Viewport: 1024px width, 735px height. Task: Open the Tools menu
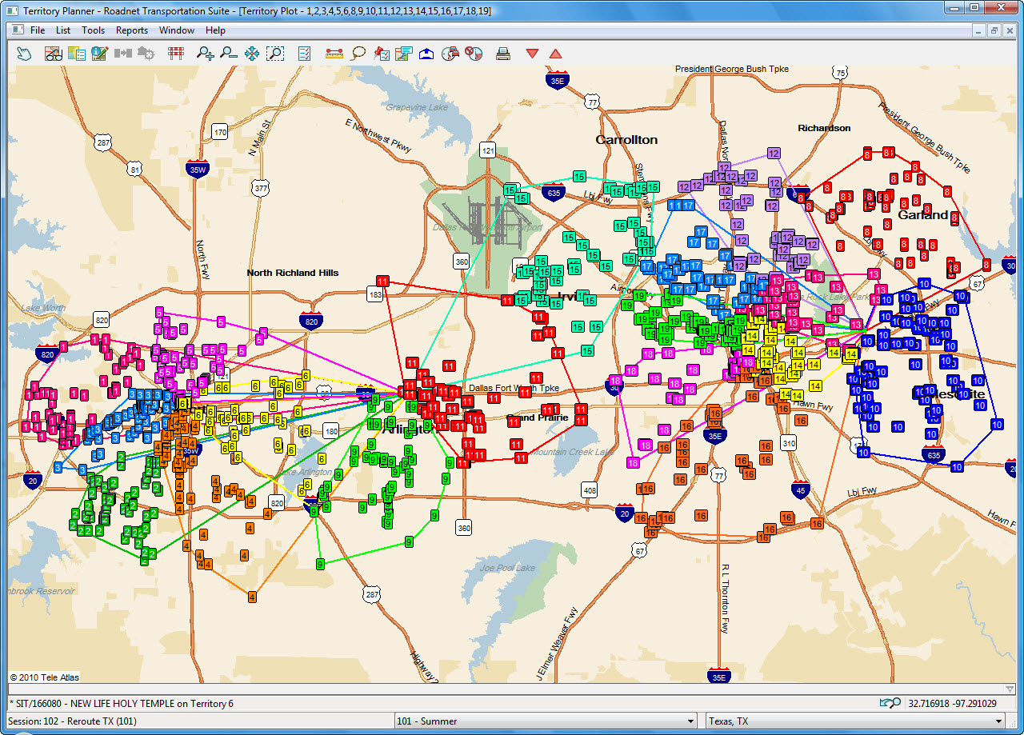pyautogui.click(x=93, y=30)
